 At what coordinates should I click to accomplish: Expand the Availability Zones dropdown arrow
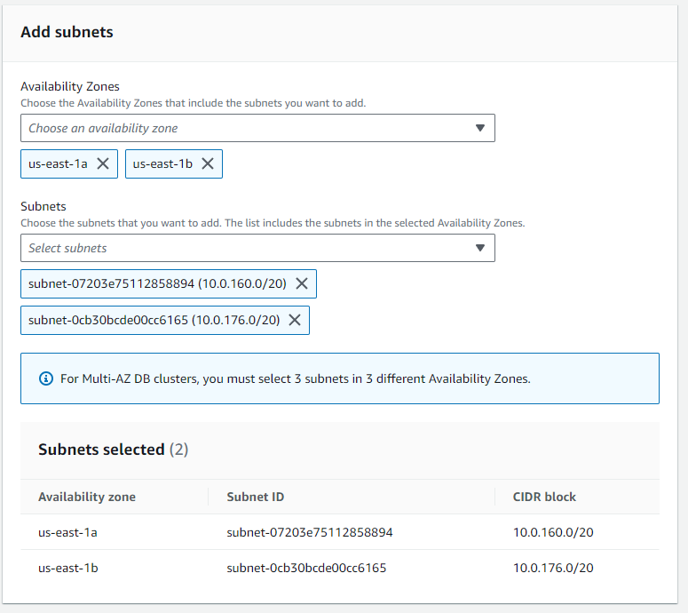480,128
